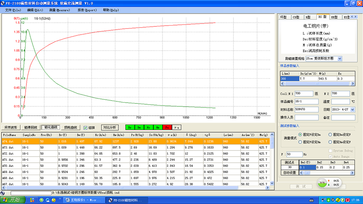Viewport: 363px width, 204px height.
Task: Click the 备注 input field
Action: [x=343, y=117]
